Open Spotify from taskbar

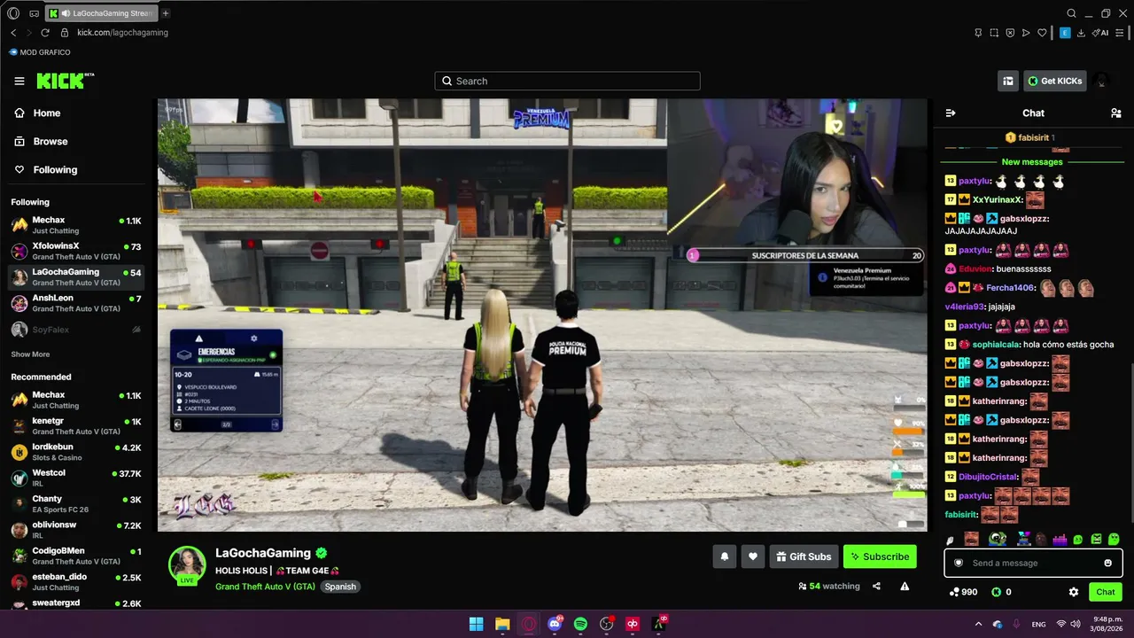pyautogui.click(x=580, y=624)
